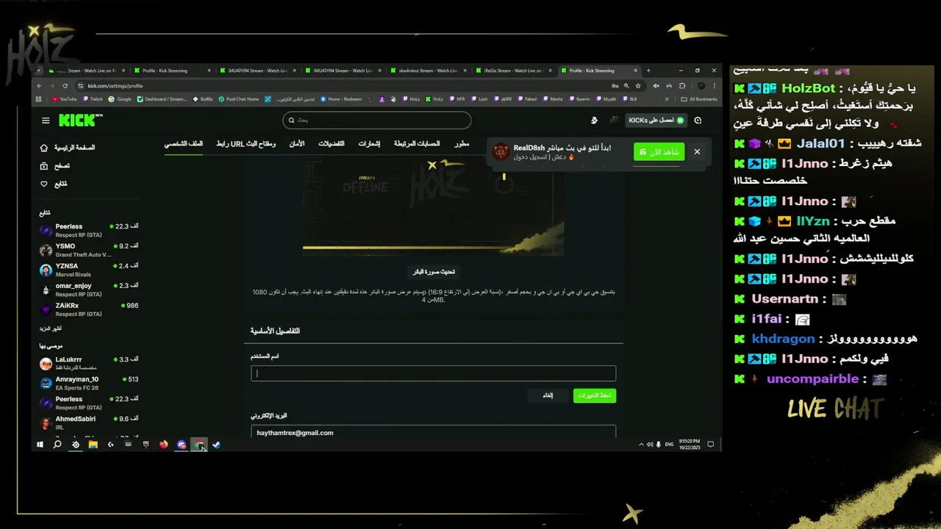
Task: Open Peerless channel under Following list
Action: [88, 230]
